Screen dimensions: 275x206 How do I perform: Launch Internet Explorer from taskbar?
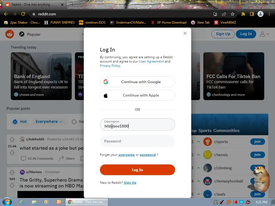pos(22,202)
